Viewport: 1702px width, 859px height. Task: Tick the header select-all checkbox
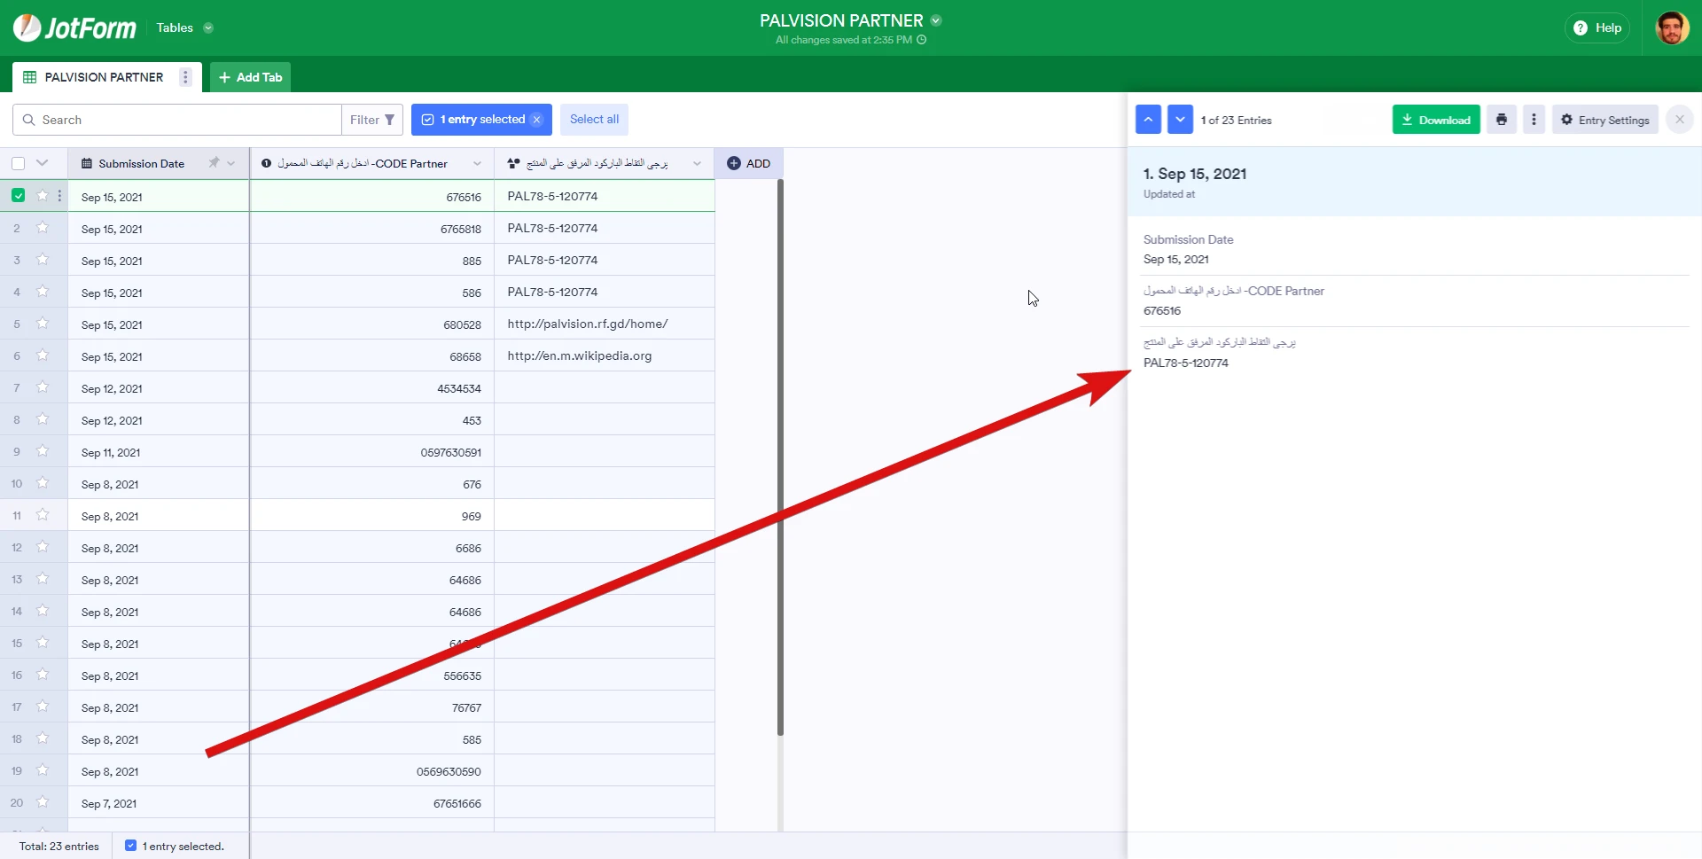point(18,163)
